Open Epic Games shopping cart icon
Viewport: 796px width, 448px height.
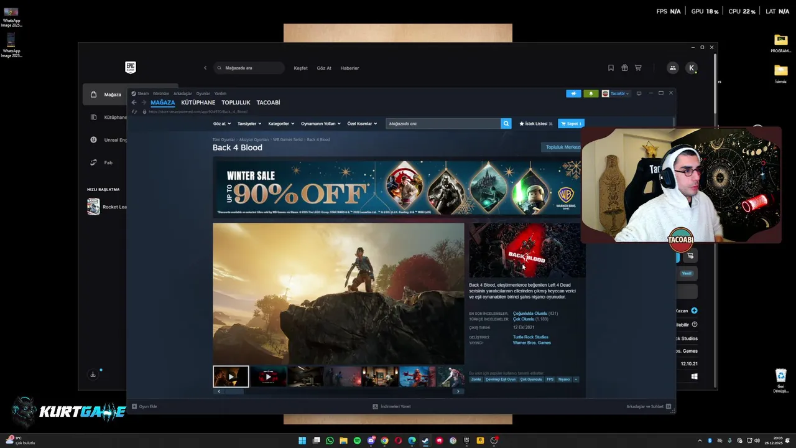click(638, 68)
